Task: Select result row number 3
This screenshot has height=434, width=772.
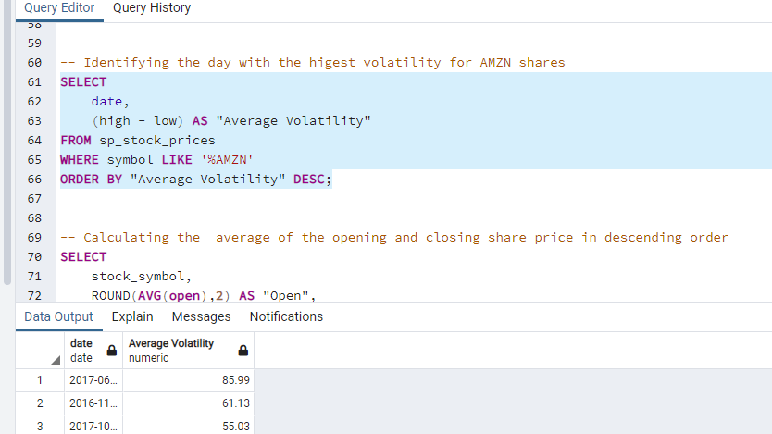Action: [x=40, y=426]
